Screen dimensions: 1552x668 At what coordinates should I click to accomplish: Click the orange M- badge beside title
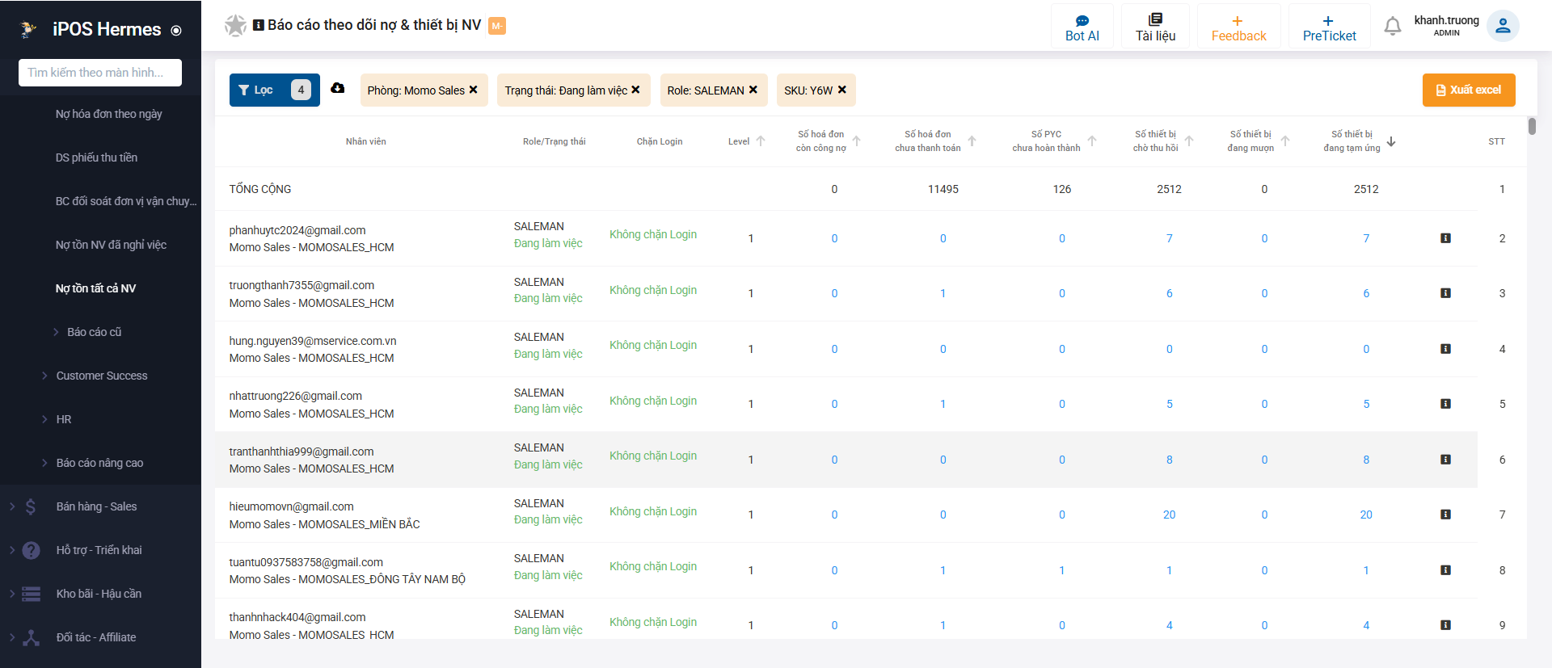(497, 26)
